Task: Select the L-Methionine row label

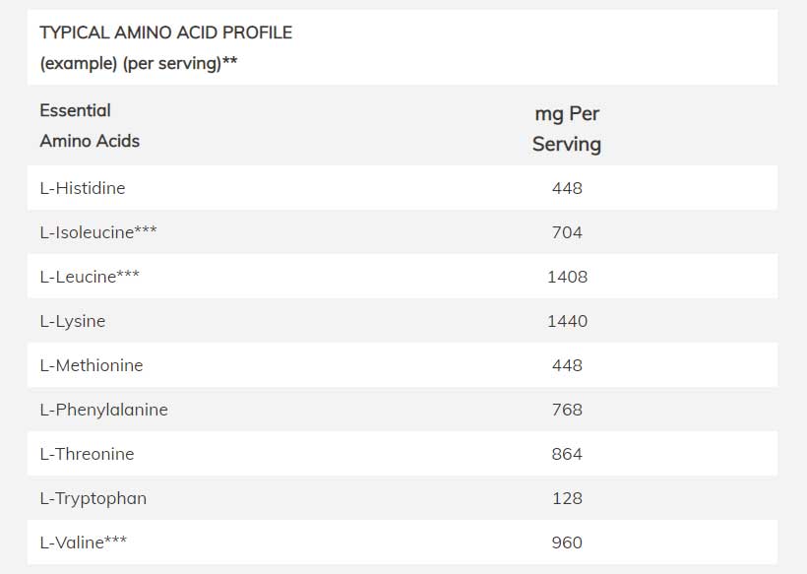Action: point(92,365)
